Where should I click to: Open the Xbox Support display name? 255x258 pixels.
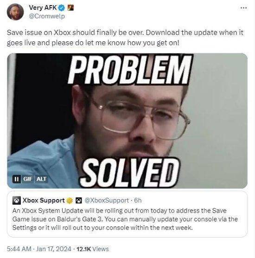click(44, 200)
